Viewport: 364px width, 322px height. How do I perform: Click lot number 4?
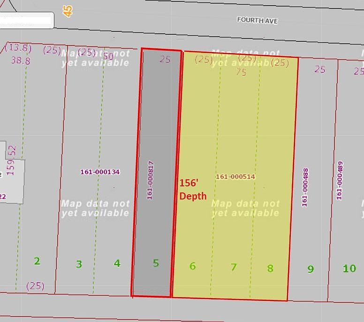click(117, 263)
